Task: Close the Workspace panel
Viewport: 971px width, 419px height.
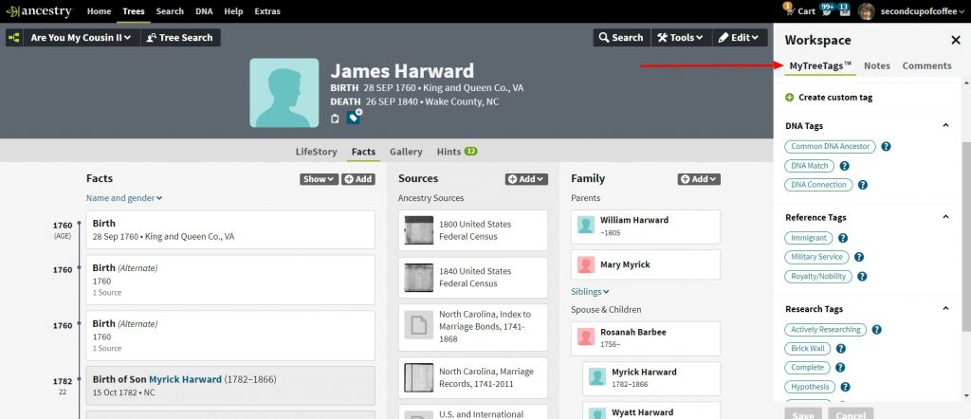Action: coord(956,40)
